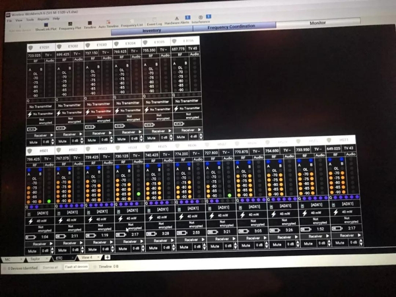Expand the Receiver section on ETC04
The height and width of the screenshot is (297, 396).
129,132
